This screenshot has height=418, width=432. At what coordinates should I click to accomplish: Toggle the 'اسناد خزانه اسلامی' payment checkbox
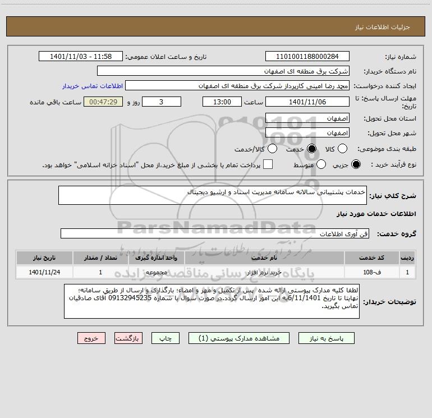(268, 164)
